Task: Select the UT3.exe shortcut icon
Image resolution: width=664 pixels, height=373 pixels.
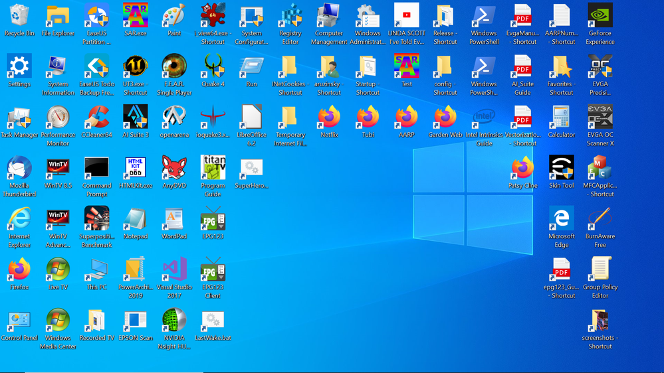Action: point(136,66)
